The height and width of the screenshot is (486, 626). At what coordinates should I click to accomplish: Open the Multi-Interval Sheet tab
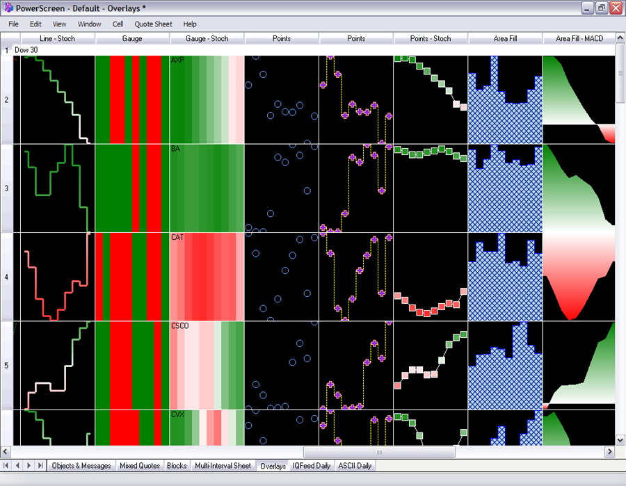223,466
